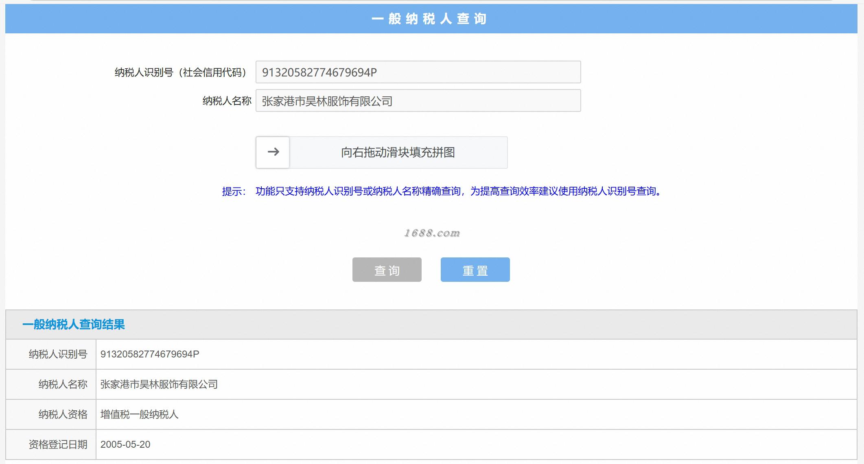The height and width of the screenshot is (464, 864).
Task: Click the 纳税人名称 label cell in the results table
Action: point(63,384)
